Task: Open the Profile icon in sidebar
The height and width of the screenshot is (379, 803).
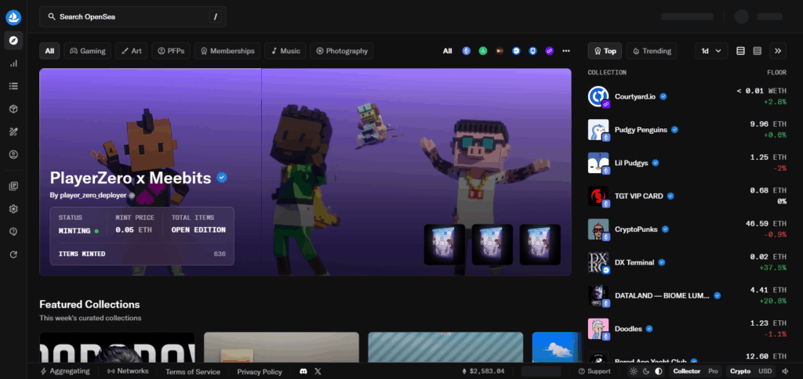Action: 13,154
